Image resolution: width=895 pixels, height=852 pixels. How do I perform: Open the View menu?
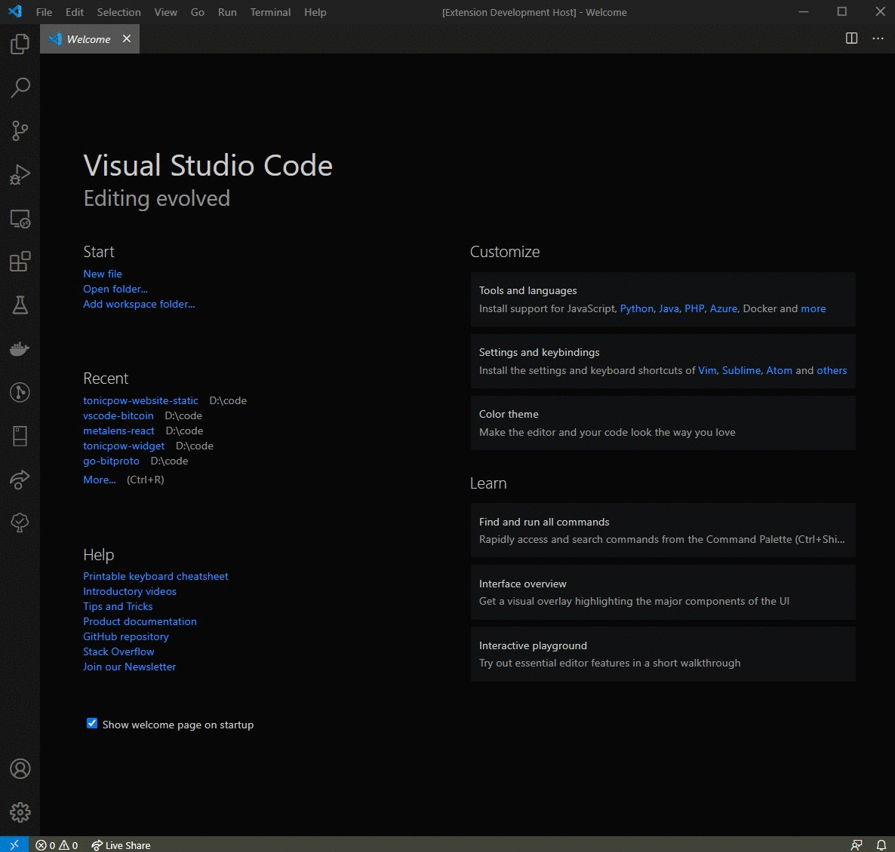click(165, 12)
